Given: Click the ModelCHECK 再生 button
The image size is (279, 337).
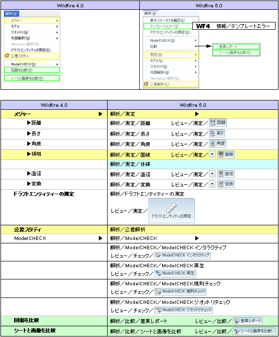Looking at the screenshot, I should (175, 274).
